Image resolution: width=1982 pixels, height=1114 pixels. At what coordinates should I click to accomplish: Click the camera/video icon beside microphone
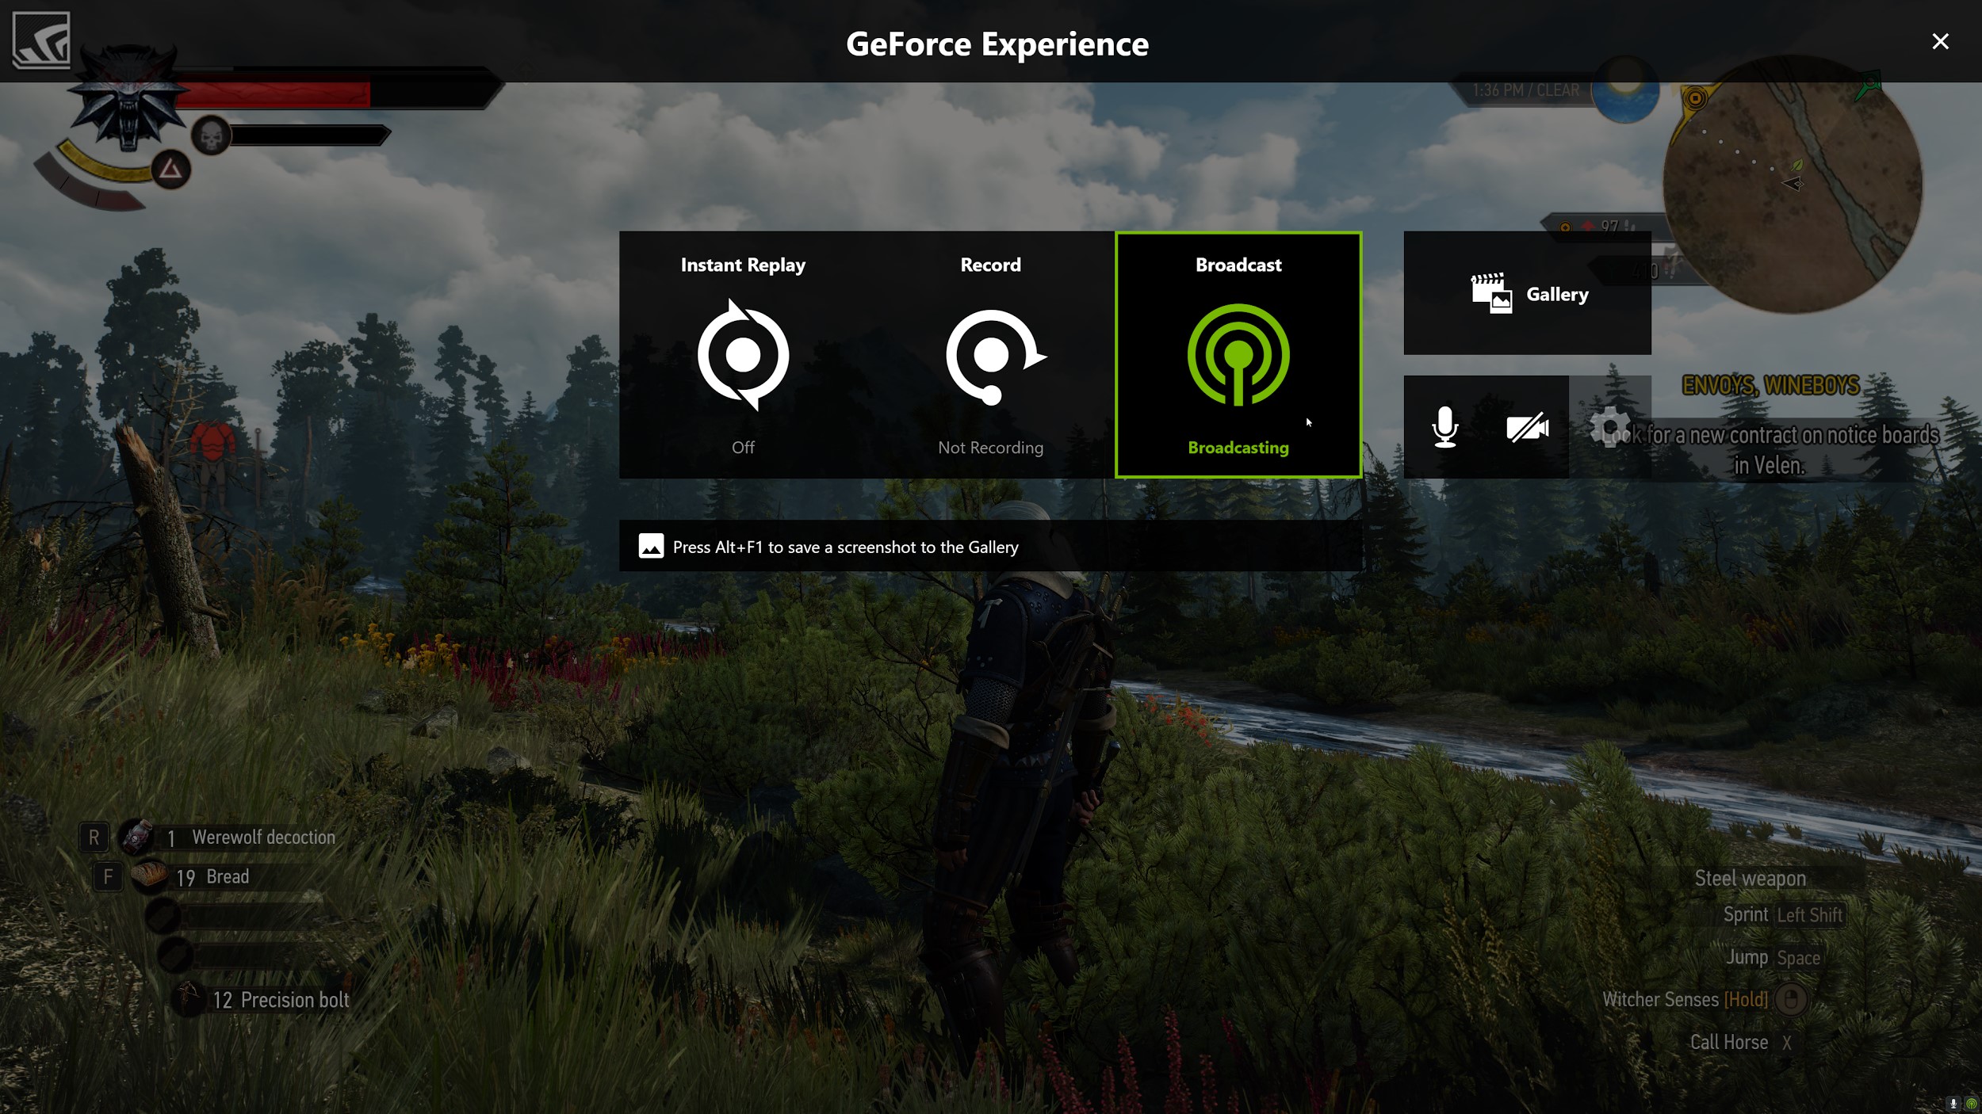pyautogui.click(x=1528, y=427)
